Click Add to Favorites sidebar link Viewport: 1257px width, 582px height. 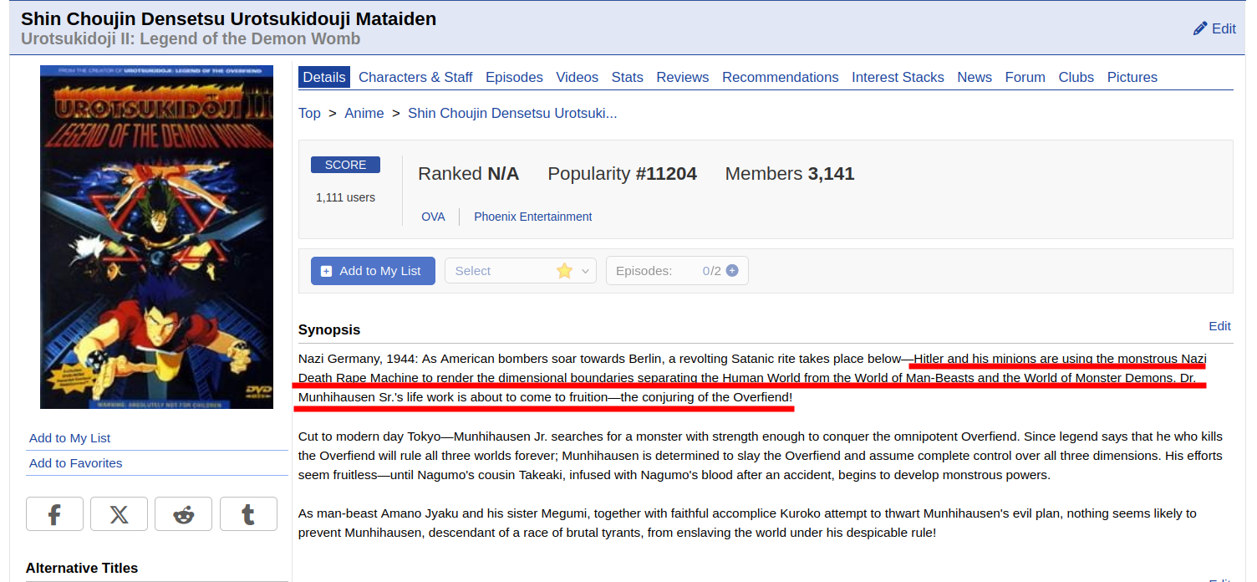pyautogui.click(x=76, y=463)
